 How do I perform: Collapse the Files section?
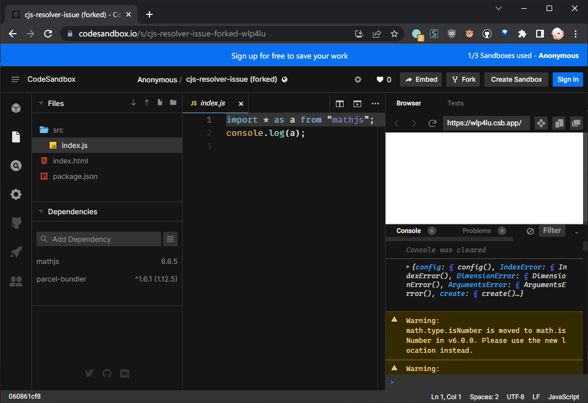point(40,103)
